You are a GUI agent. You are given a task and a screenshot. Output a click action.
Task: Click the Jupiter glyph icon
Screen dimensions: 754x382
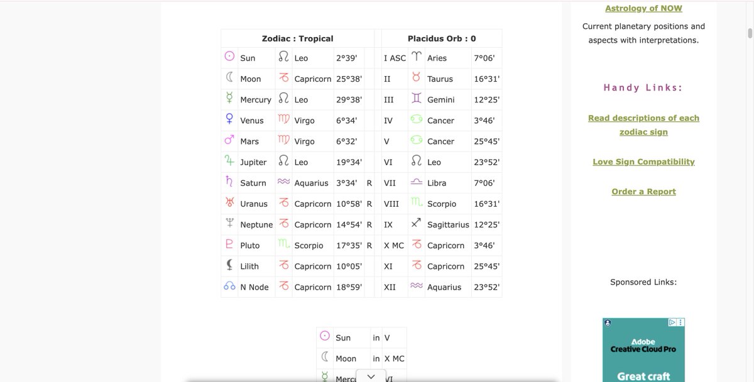(x=230, y=161)
